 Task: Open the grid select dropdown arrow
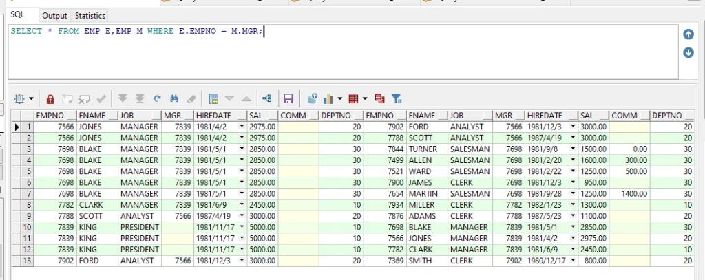point(31,98)
